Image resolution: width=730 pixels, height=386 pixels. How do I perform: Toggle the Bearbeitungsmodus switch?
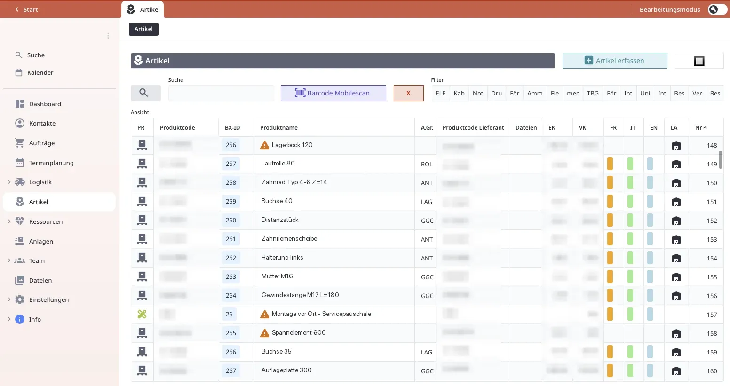[x=717, y=9]
